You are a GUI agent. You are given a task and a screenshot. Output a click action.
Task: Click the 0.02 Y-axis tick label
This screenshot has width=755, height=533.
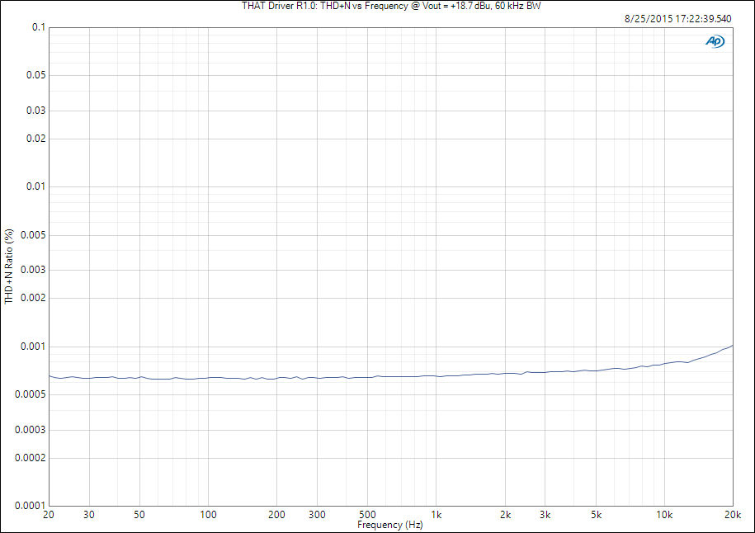[36, 139]
